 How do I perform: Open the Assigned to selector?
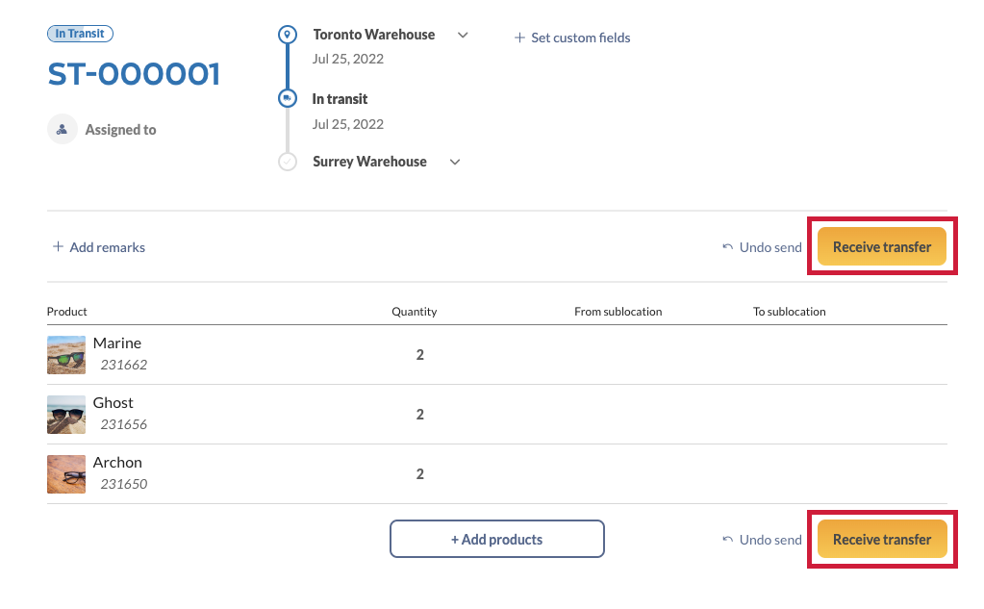(120, 130)
